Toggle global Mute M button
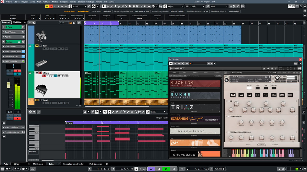This screenshot has height=172, width=307. [48, 6]
